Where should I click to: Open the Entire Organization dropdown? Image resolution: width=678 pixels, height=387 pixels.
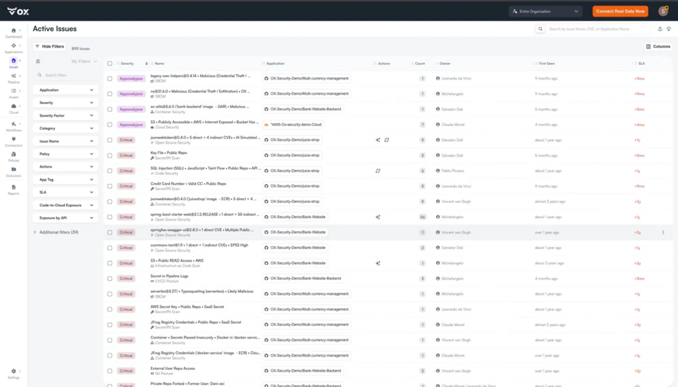tap(546, 11)
